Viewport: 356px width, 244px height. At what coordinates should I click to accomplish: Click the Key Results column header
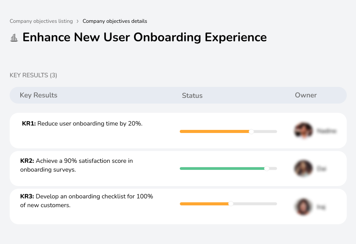[38, 95]
